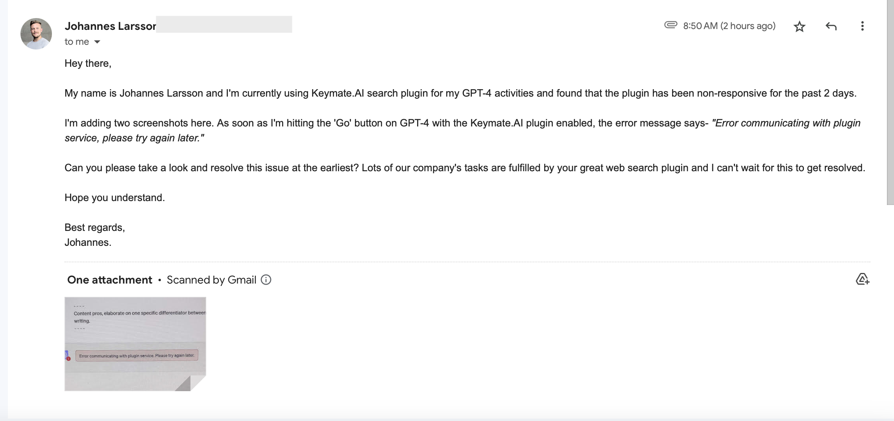Click the paperclip attachment indicator icon
The image size is (894, 421).
coord(670,25)
